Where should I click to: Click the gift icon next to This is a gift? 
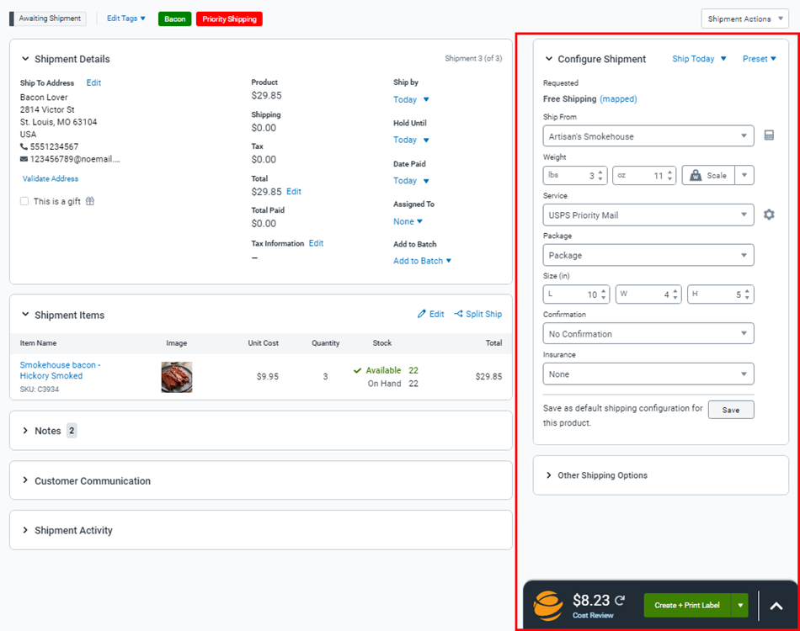coord(90,201)
